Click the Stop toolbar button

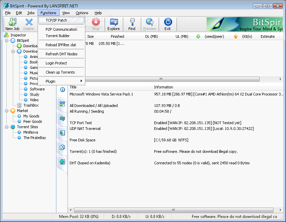96,24
